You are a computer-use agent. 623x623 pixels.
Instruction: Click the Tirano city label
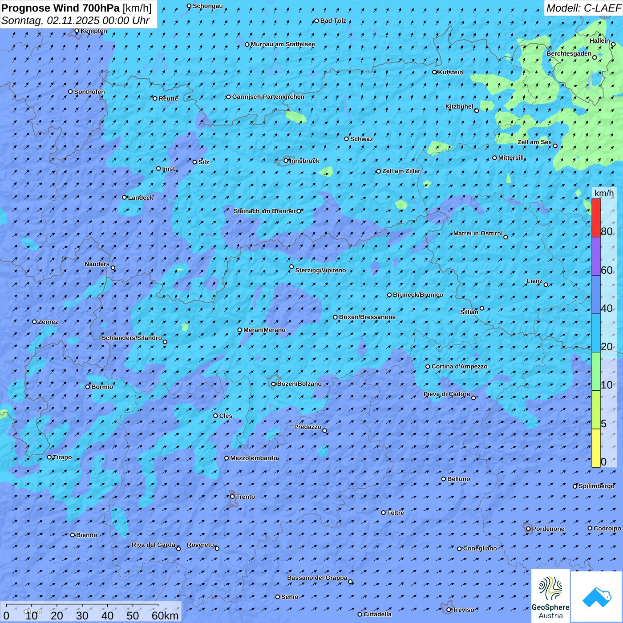62,457
